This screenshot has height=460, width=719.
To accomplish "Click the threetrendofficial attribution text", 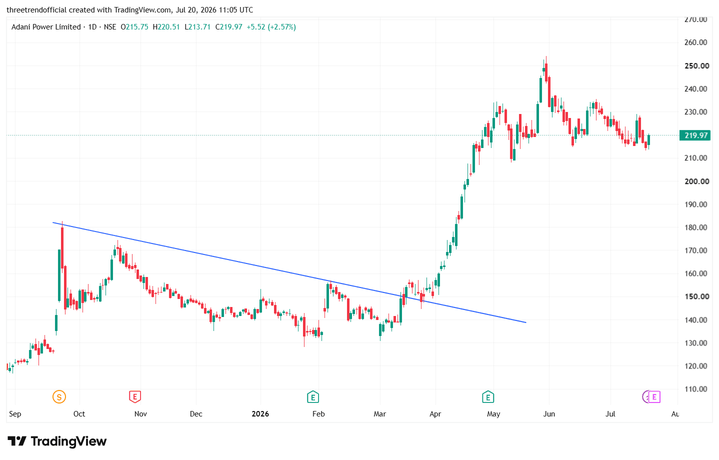I will tap(36, 10).
